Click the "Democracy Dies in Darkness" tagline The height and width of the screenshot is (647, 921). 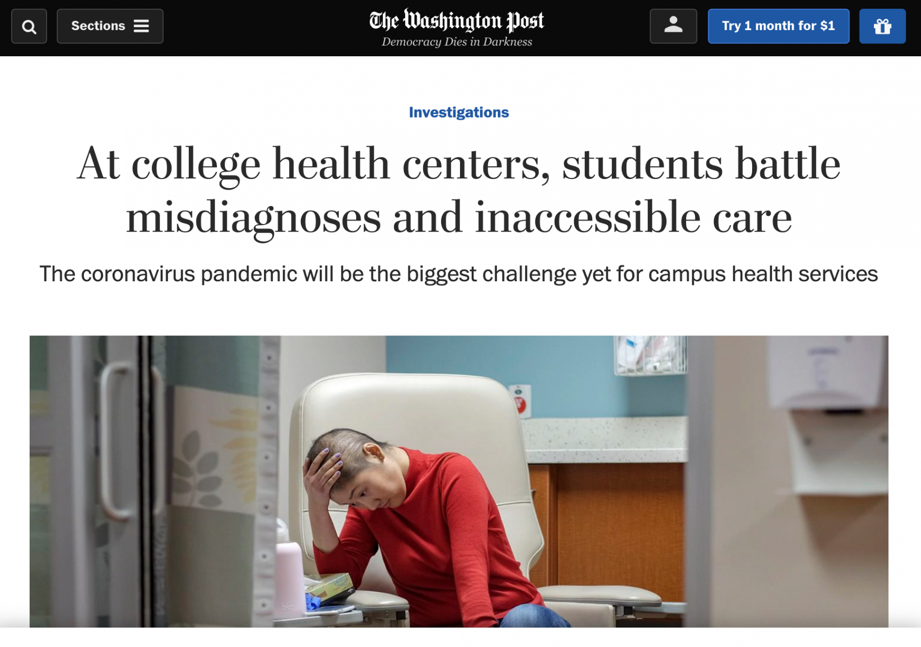tap(456, 42)
